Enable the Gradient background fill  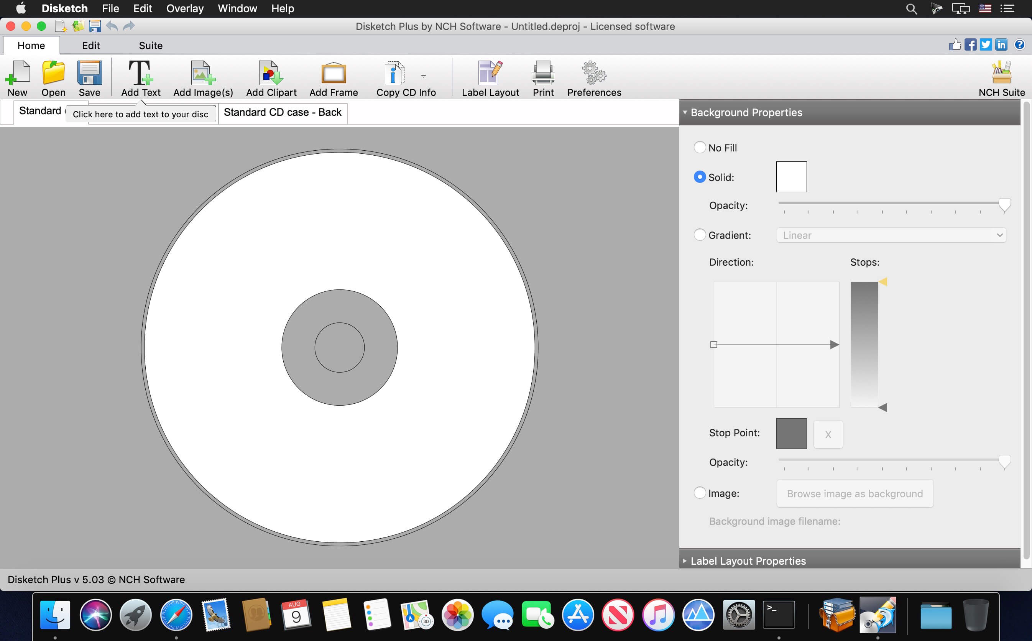[700, 235]
